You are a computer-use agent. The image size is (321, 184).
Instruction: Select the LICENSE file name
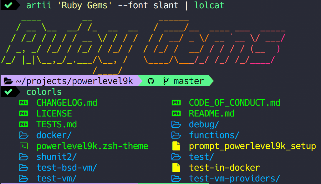(x=54, y=114)
